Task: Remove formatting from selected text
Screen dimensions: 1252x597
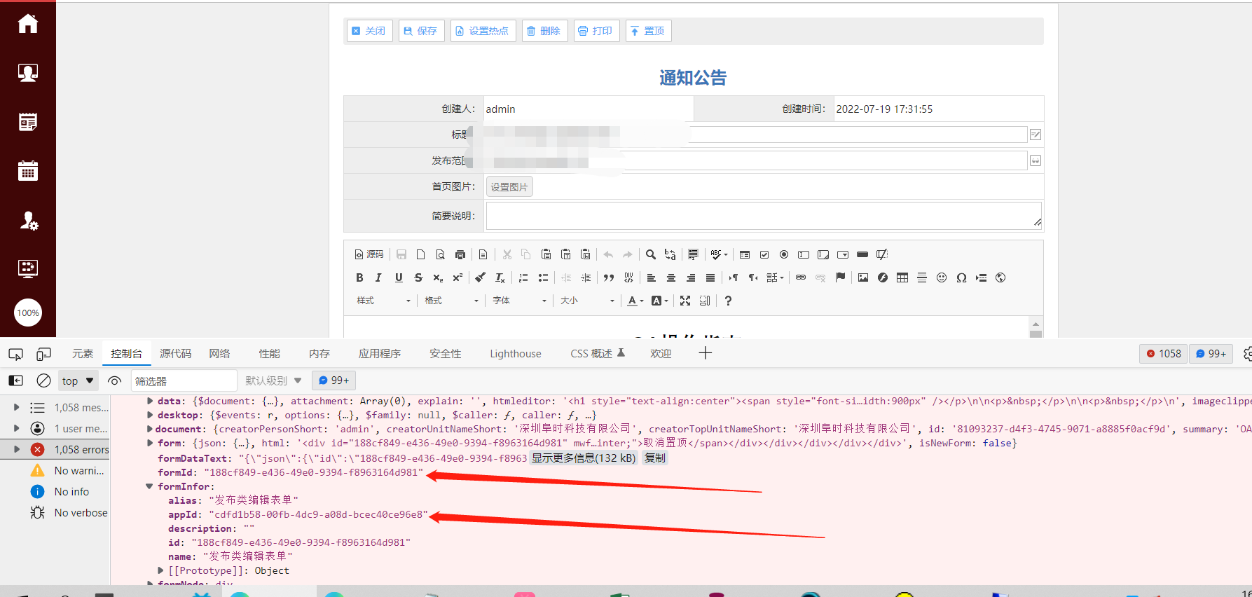Action: [x=500, y=277]
